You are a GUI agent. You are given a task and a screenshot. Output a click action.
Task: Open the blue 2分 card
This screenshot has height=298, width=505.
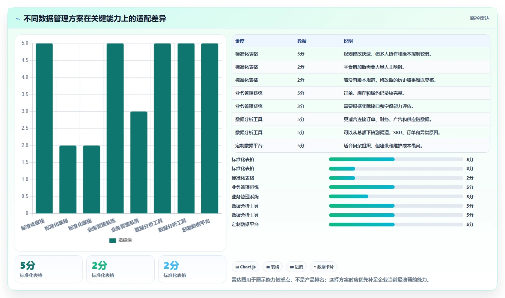pos(192,269)
